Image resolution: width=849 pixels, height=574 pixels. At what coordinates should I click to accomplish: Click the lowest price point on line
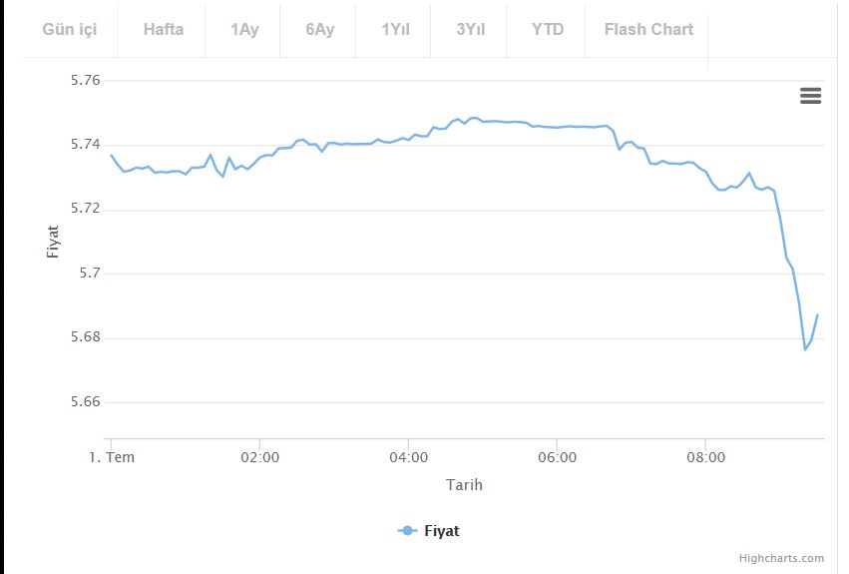(805, 349)
